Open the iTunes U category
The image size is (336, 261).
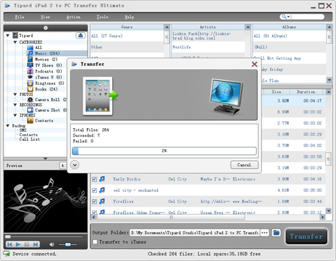point(48,77)
